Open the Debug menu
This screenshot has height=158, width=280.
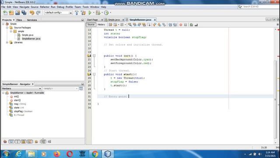[x=60, y=7]
